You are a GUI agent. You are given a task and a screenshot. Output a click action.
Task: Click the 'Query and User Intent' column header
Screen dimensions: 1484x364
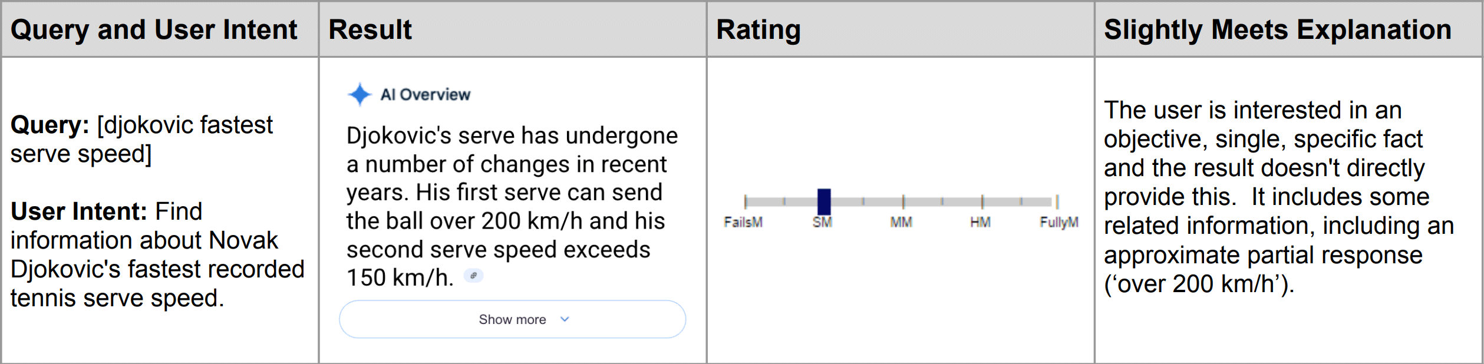[154, 29]
